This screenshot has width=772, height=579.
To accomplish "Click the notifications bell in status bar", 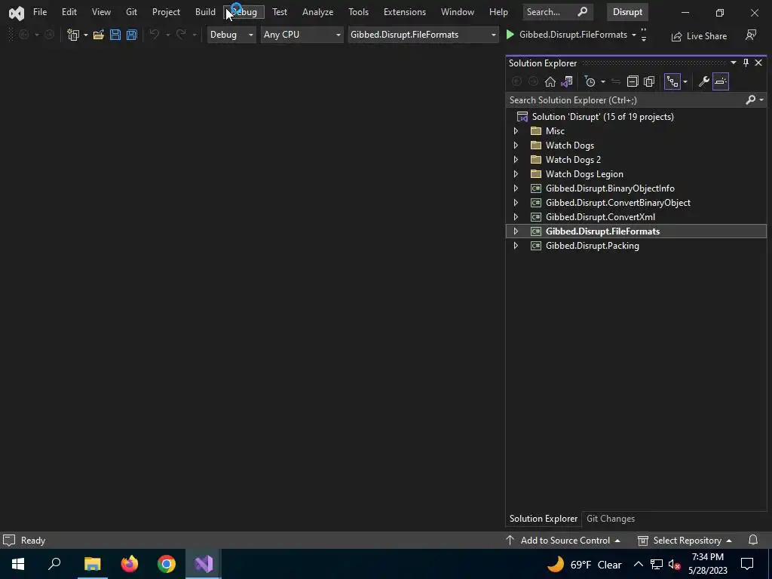I will [x=753, y=540].
